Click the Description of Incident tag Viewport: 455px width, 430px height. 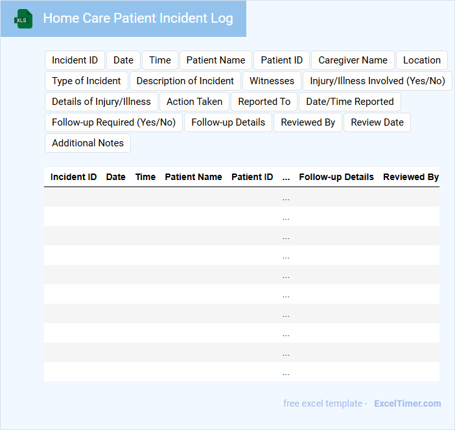185,81
